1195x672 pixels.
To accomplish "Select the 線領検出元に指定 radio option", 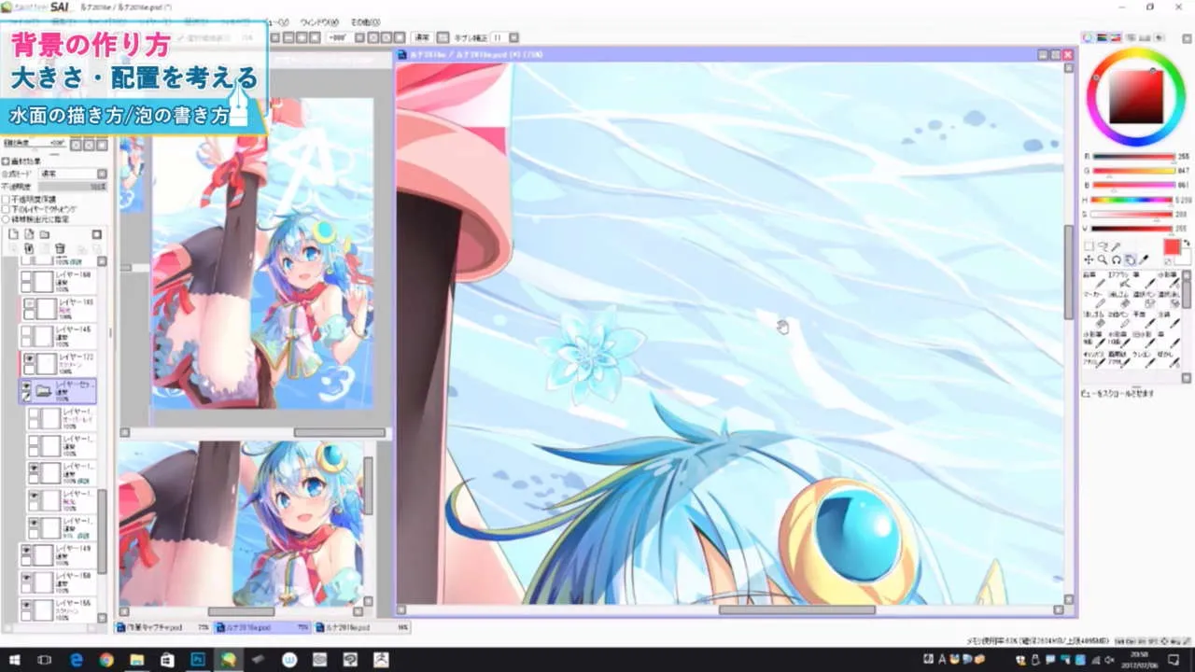I will pyautogui.click(x=7, y=220).
